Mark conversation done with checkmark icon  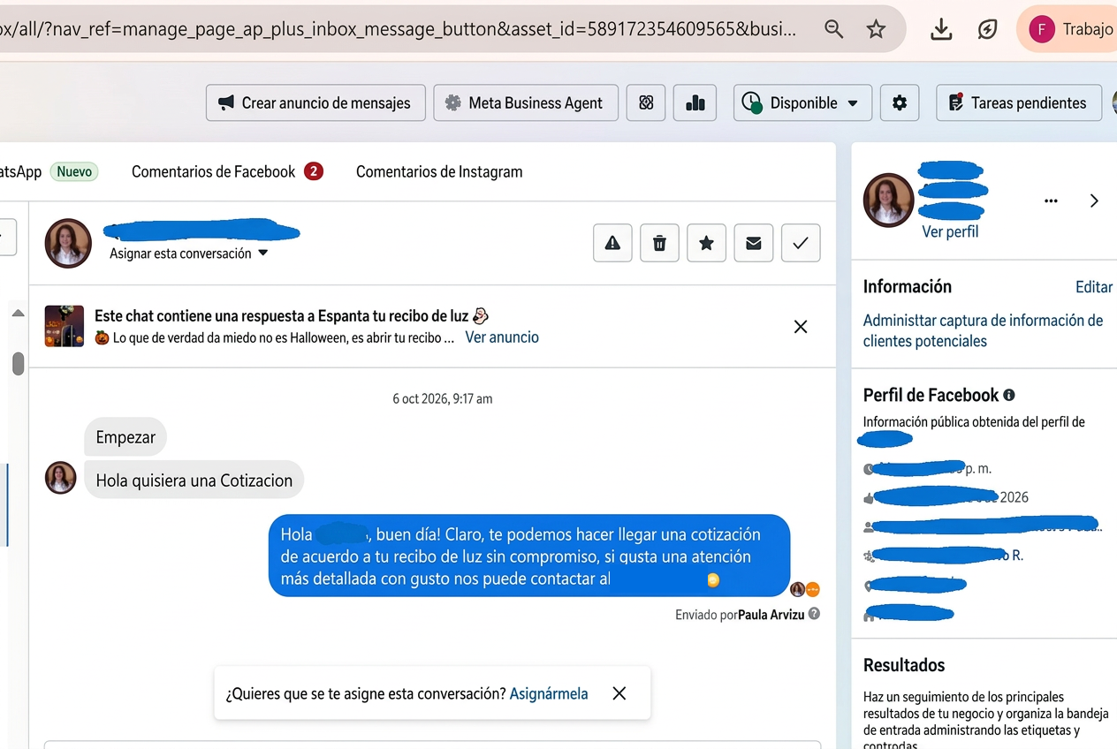801,243
